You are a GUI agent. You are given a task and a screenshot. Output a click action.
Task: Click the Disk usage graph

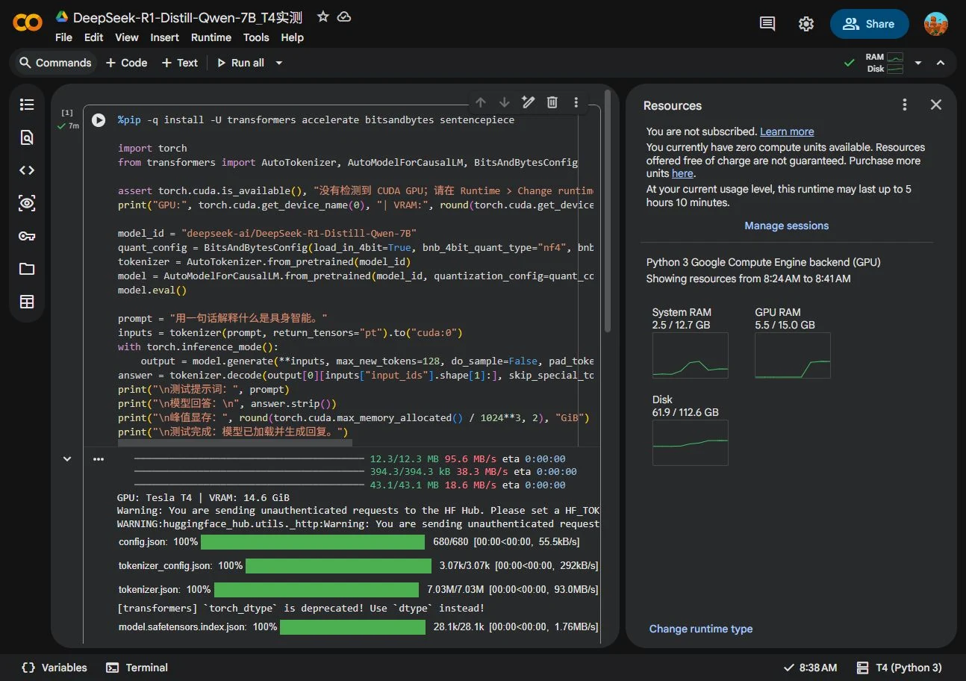pos(690,443)
